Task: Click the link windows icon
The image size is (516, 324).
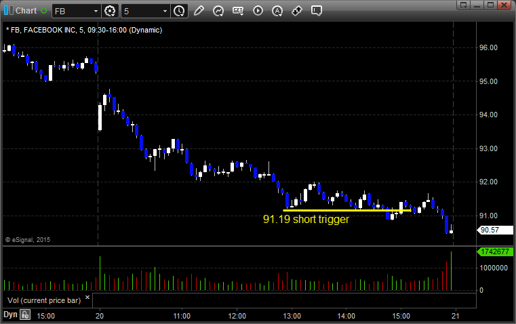Action: click(x=296, y=11)
